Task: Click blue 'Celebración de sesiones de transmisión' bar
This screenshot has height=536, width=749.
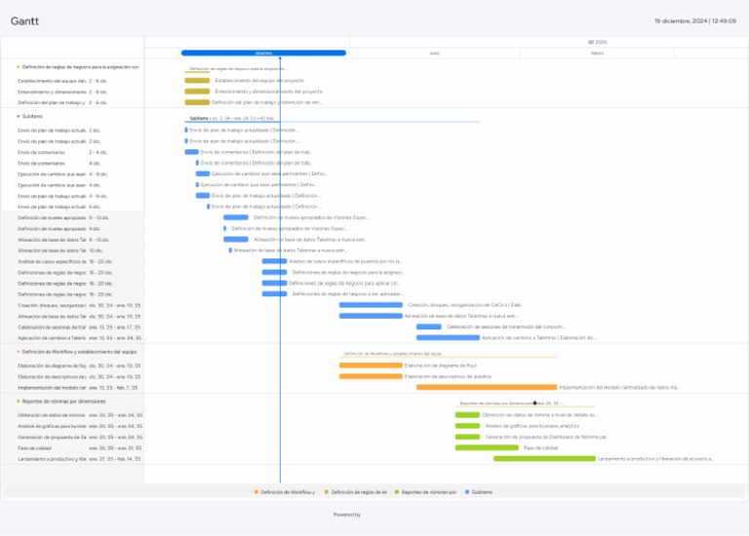Action: 428,326
